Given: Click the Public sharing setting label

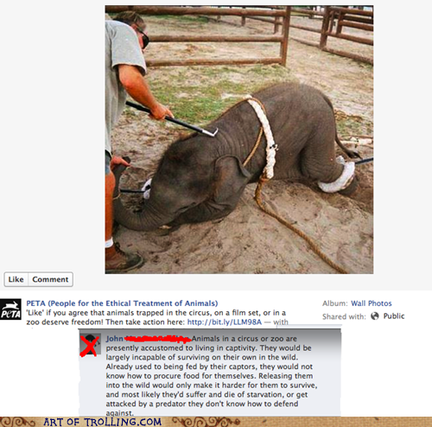Looking at the screenshot, I should point(394,316).
